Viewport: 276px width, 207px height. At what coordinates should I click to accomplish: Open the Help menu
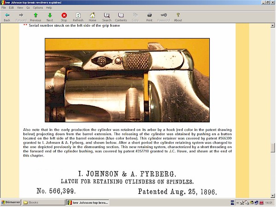(49, 7)
